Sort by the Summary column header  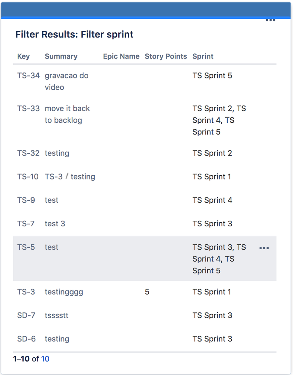tap(61, 56)
